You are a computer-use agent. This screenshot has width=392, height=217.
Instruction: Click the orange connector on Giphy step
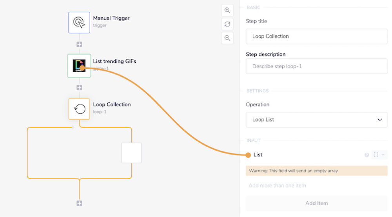coord(82,68)
